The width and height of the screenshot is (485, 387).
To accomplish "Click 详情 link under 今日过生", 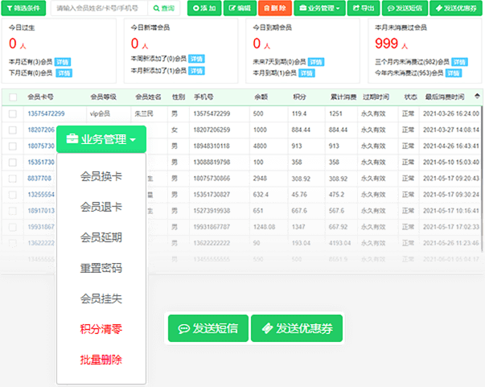I will click(x=62, y=59).
